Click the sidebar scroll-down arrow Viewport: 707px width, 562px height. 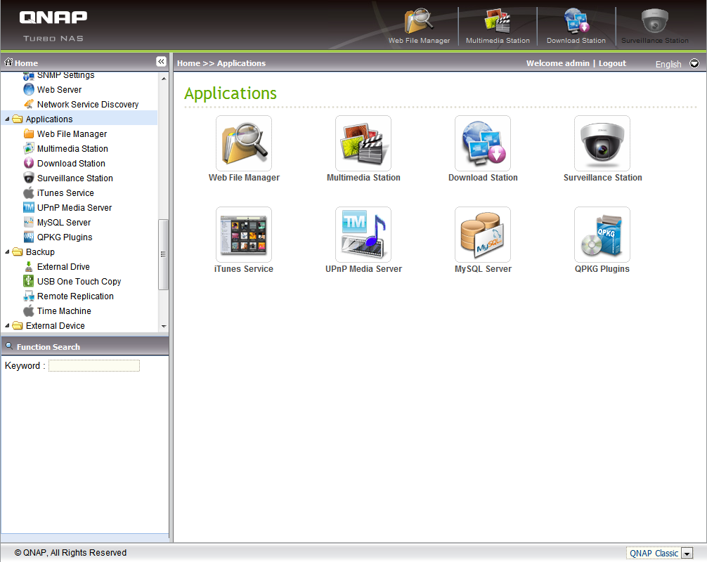point(164,326)
